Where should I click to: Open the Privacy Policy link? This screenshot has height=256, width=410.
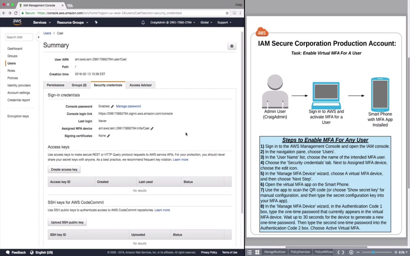(x=209, y=252)
